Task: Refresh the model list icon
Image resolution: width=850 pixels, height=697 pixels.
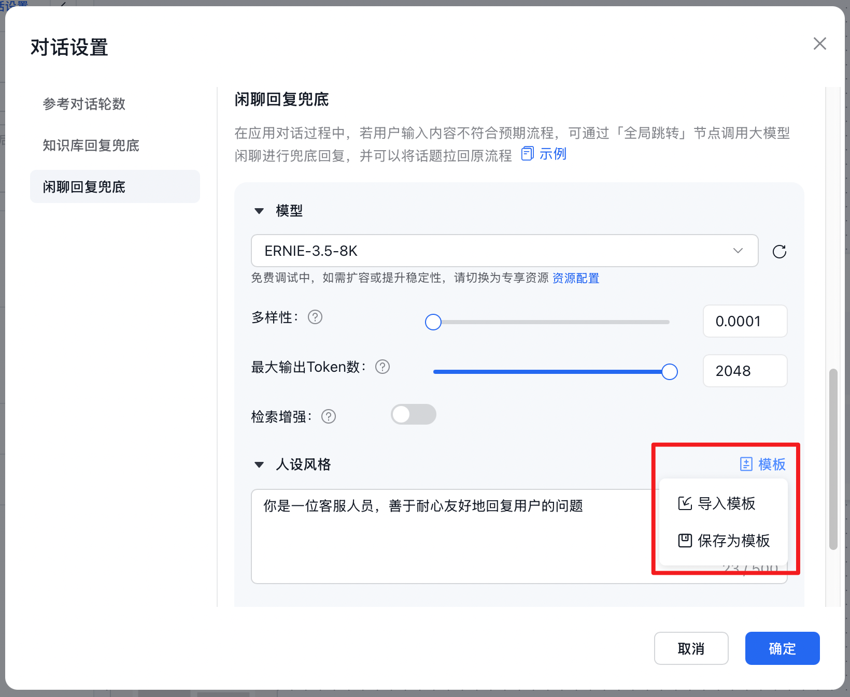Action: coord(780,252)
